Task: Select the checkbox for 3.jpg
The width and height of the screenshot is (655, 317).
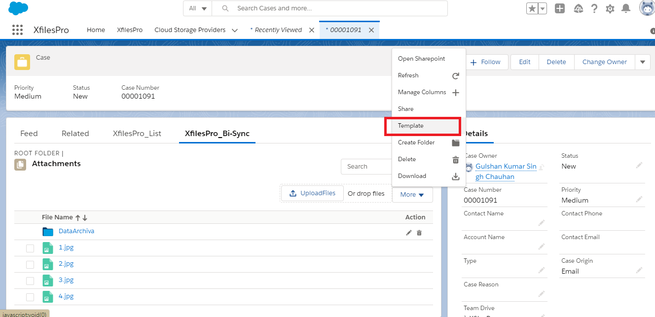Action: tap(30, 281)
